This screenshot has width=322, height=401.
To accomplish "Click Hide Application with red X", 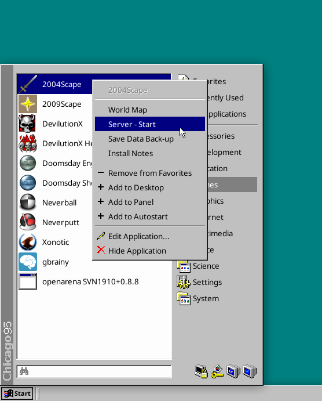I will point(150,251).
